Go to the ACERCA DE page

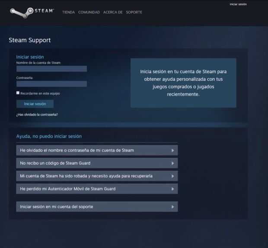tap(113, 12)
